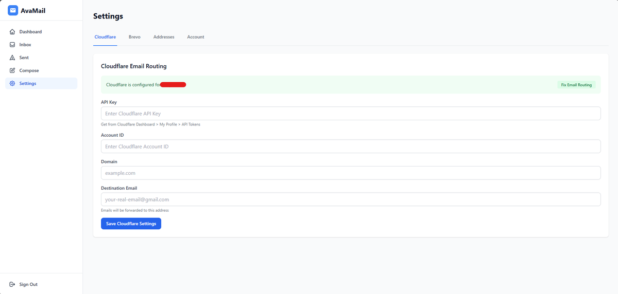Open the Sent folder
Image resolution: width=618 pixels, height=294 pixels.
[41, 58]
